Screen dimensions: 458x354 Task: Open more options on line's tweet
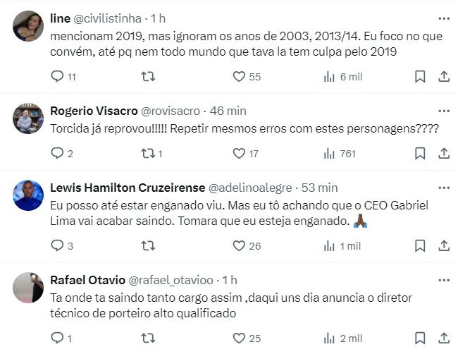(443, 18)
